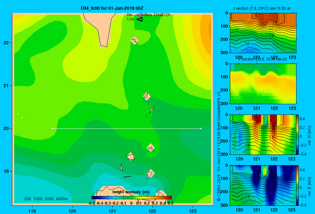The image size is (315, 214).
Task: Select the right endpoint of the white section line
Action: click(201, 128)
